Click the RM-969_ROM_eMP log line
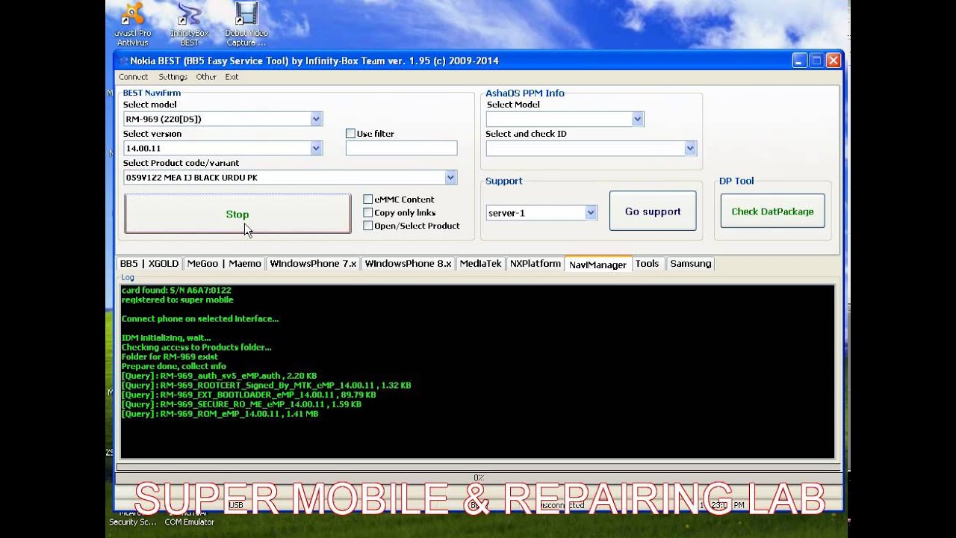Screen dimensions: 956x538 [x=220, y=414]
